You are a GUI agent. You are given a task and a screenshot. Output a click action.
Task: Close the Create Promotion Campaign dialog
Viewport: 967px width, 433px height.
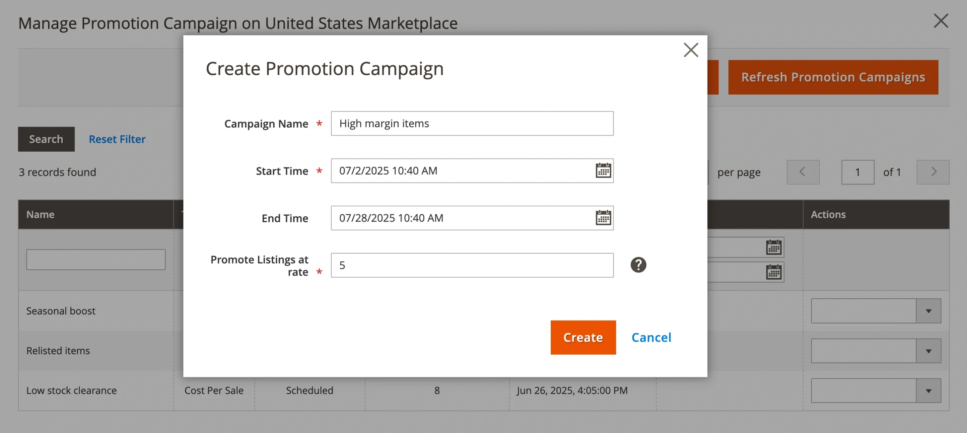(691, 50)
